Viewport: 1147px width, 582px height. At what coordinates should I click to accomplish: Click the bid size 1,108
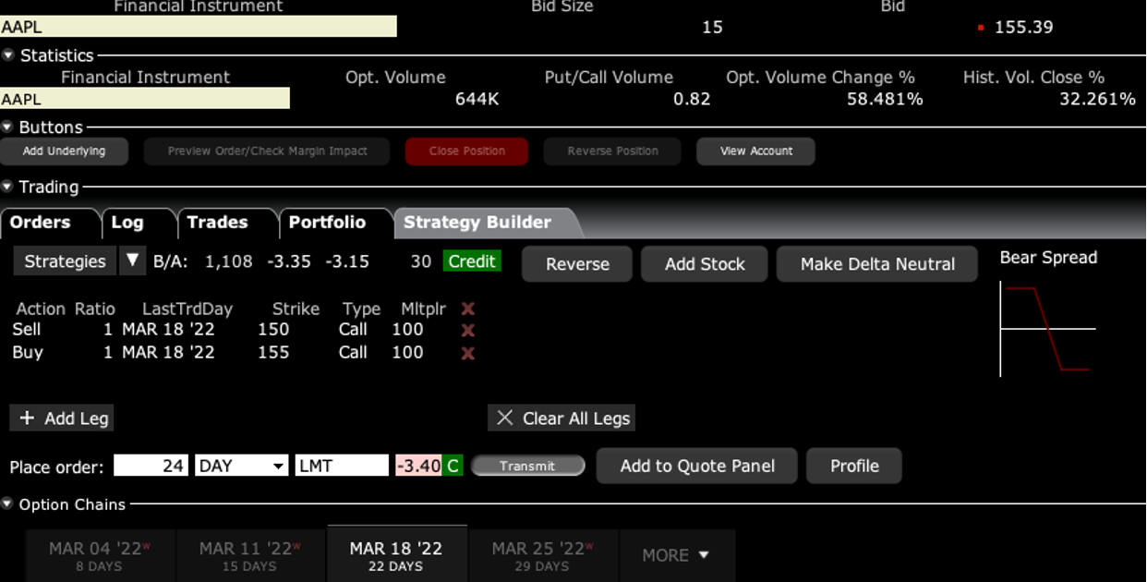point(229,261)
